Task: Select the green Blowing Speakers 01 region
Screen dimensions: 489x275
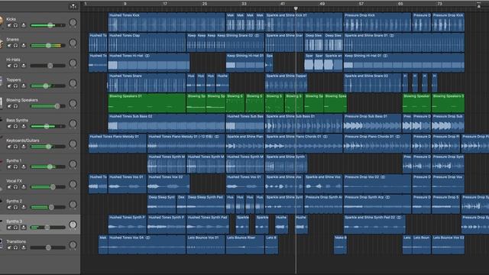Action: click(147, 103)
